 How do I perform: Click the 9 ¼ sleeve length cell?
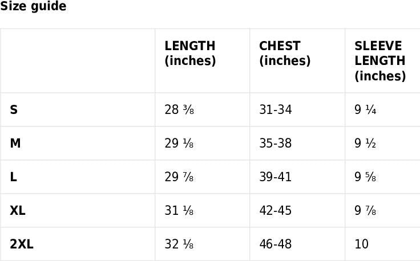tap(365, 109)
